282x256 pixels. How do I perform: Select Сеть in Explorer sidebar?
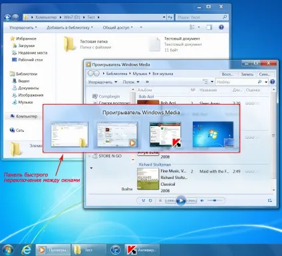17,130
